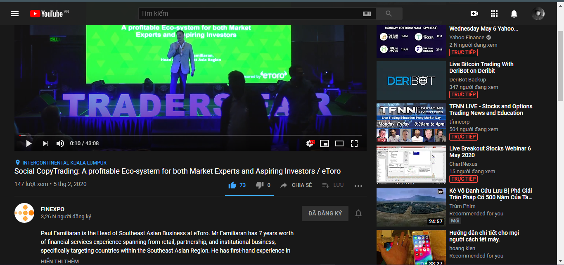Open Live Breakout Stocks Webinar thumbnail

coord(411,165)
